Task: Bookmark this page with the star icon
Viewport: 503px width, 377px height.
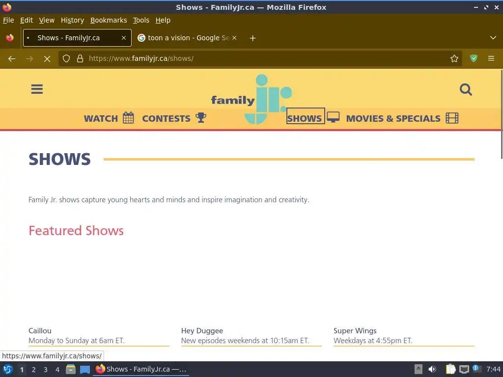Action: tap(454, 58)
